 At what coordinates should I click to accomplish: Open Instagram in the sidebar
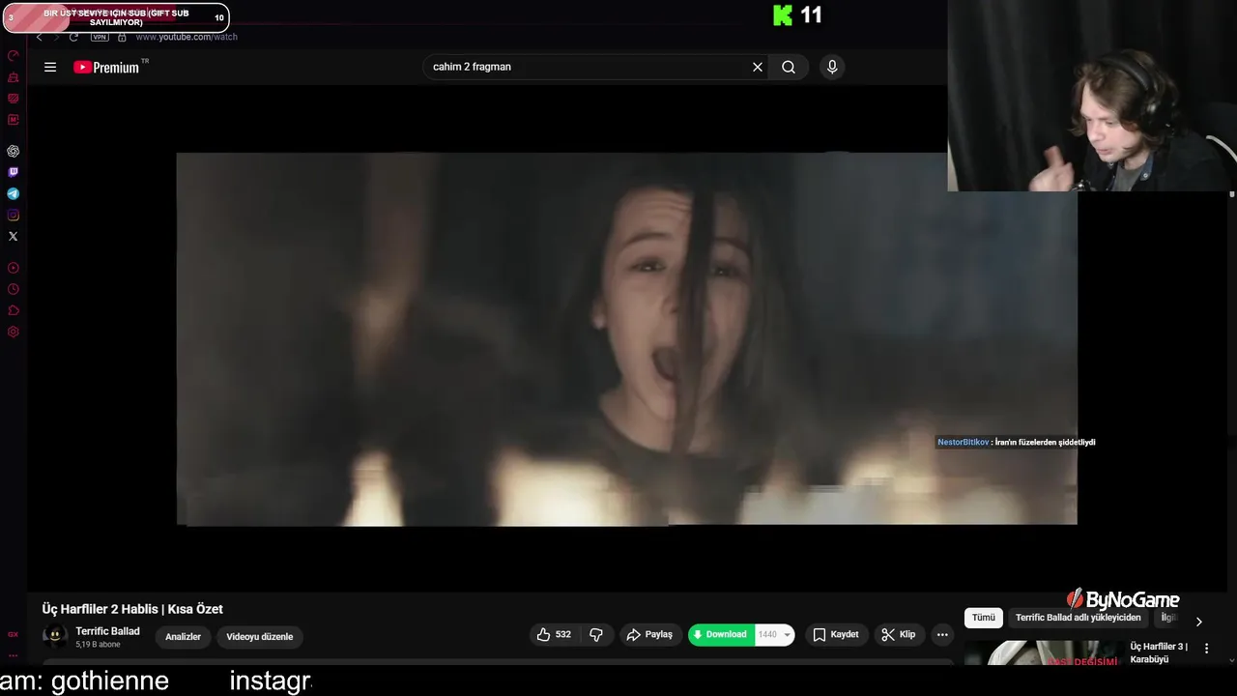[x=13, y=215]
